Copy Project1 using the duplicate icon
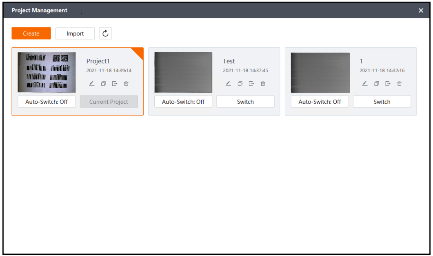This screenshot has height=256, width=433. point(103,83)
